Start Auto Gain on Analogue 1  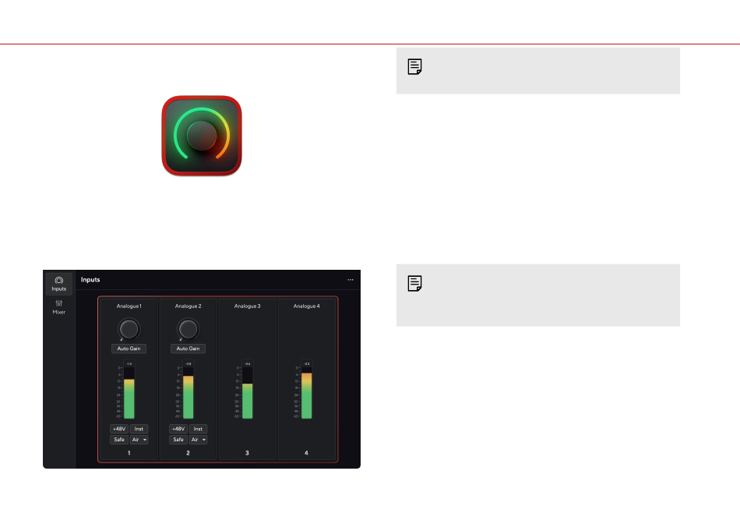pyautogui.click(x=129, y=349)
